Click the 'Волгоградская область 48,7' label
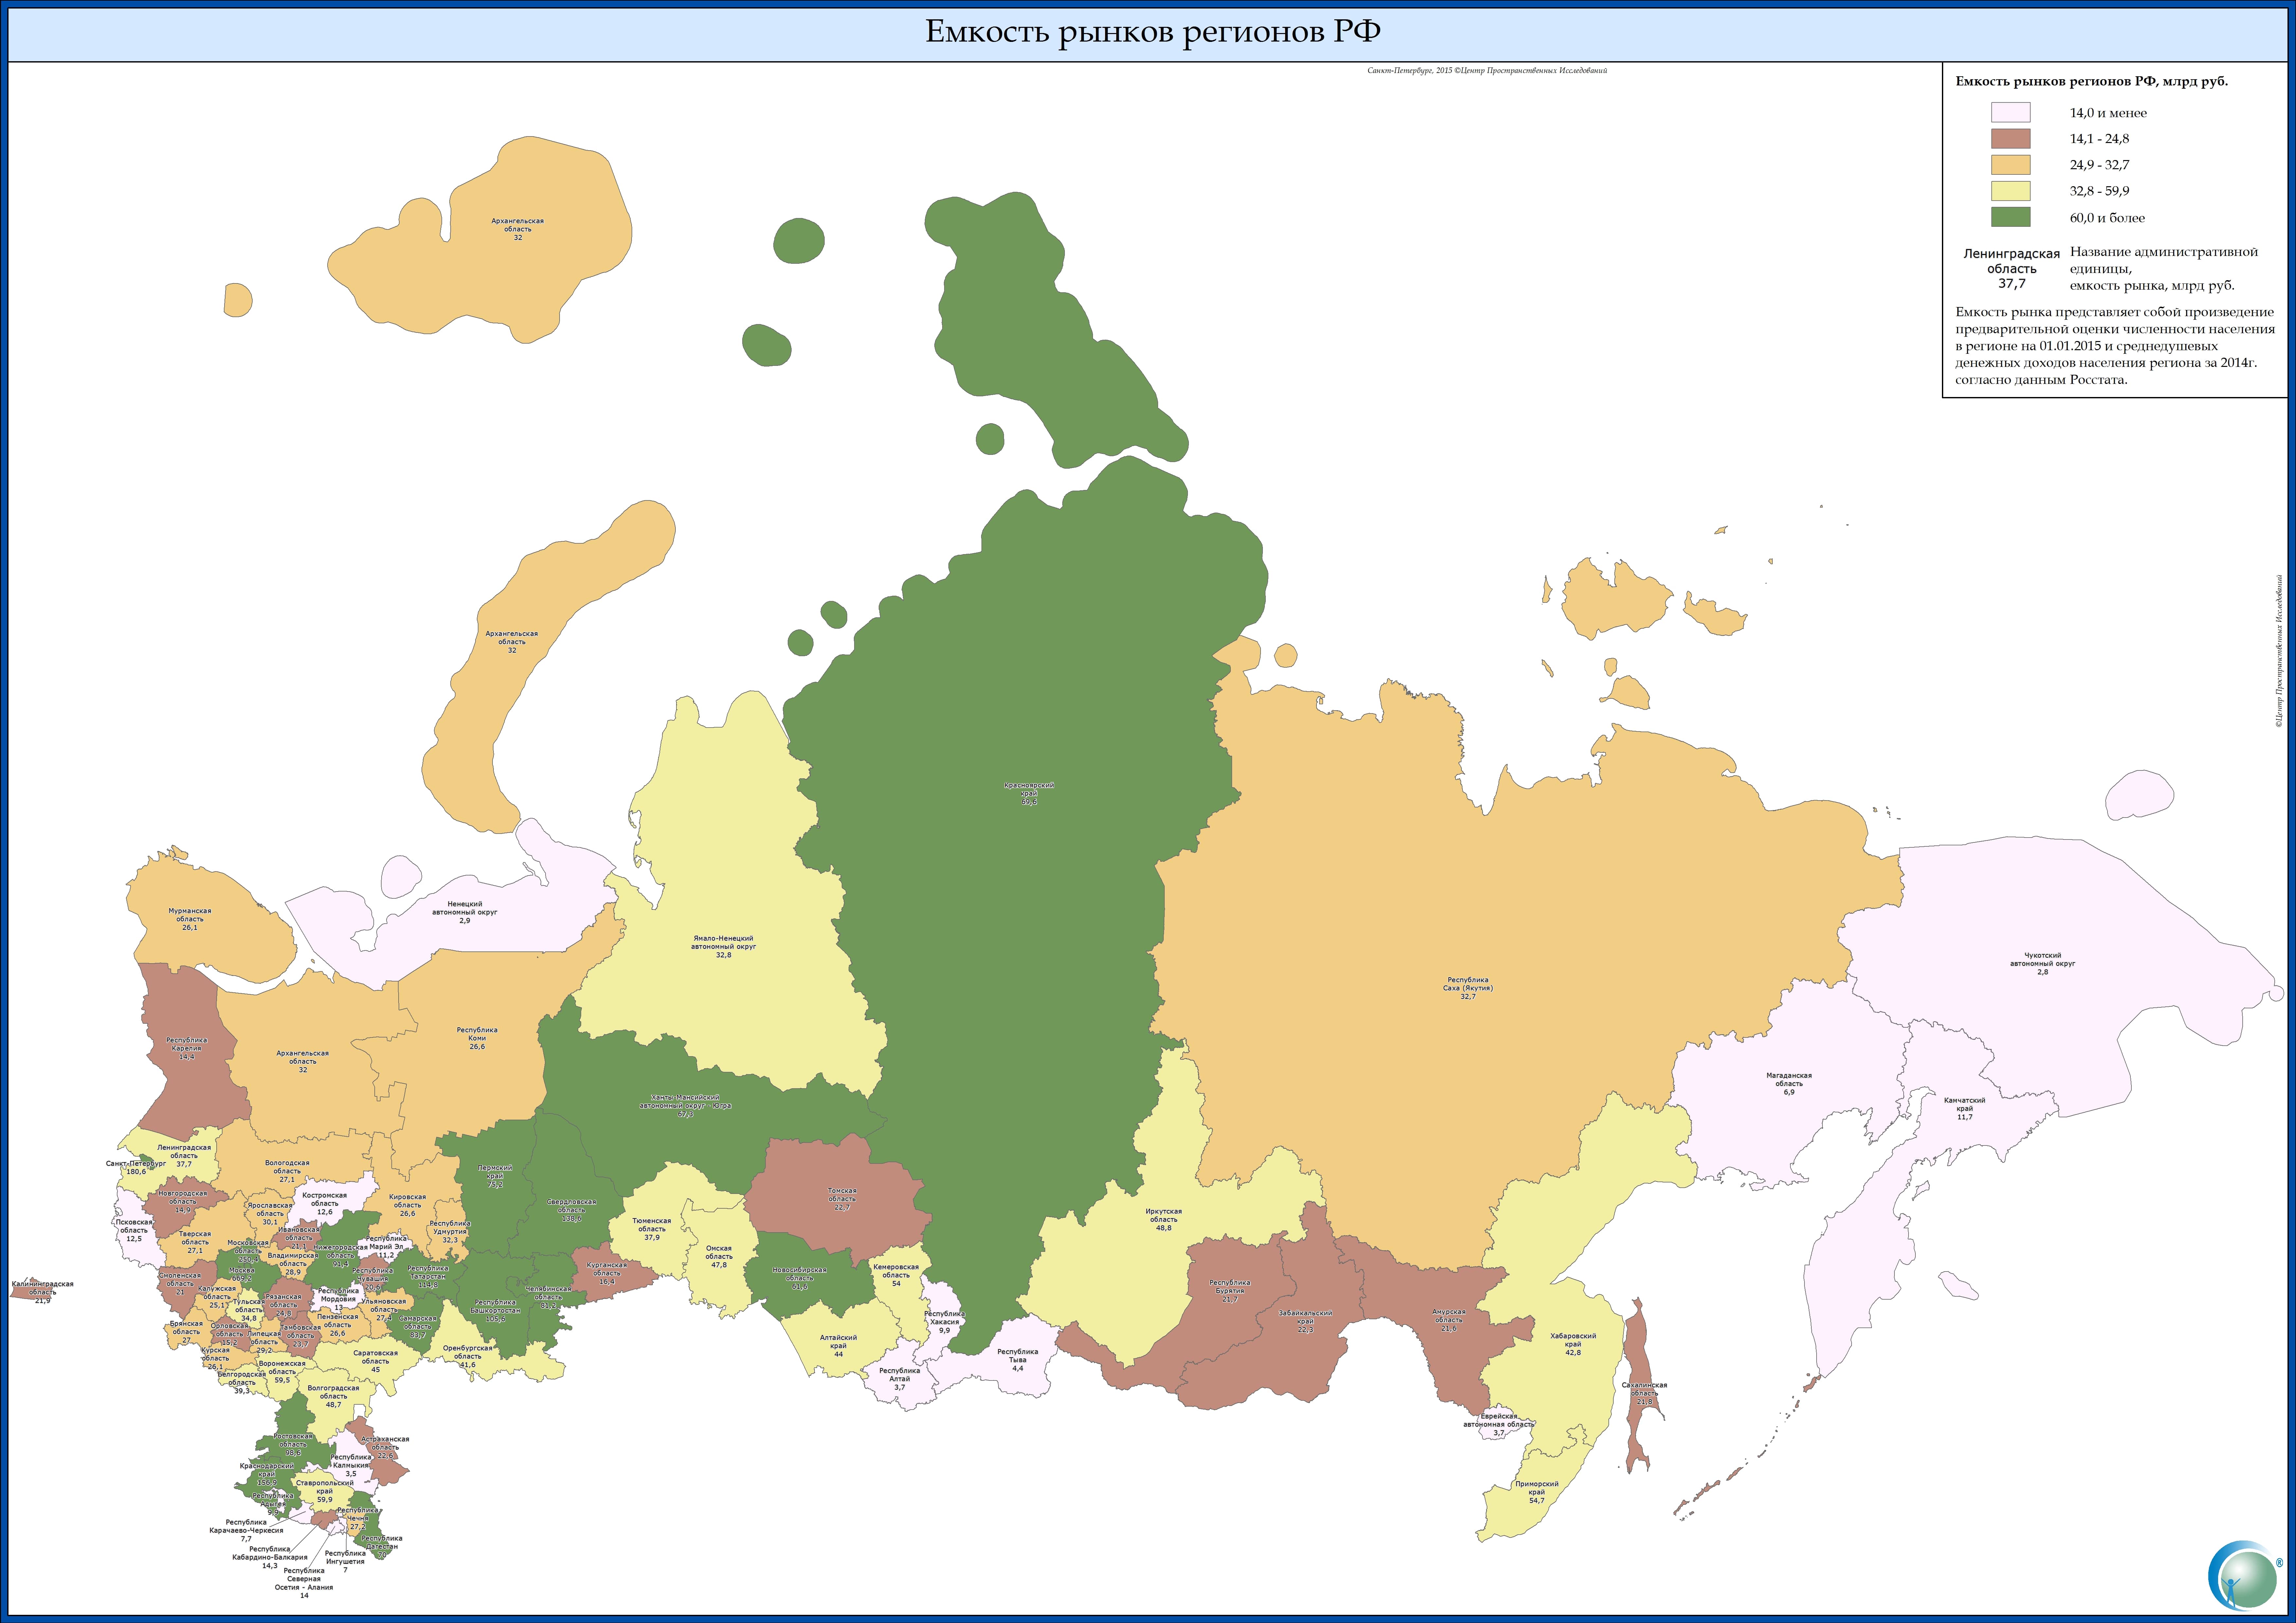The image size is (2296, 1623). pyautogui.click(x=333, y=1396)
